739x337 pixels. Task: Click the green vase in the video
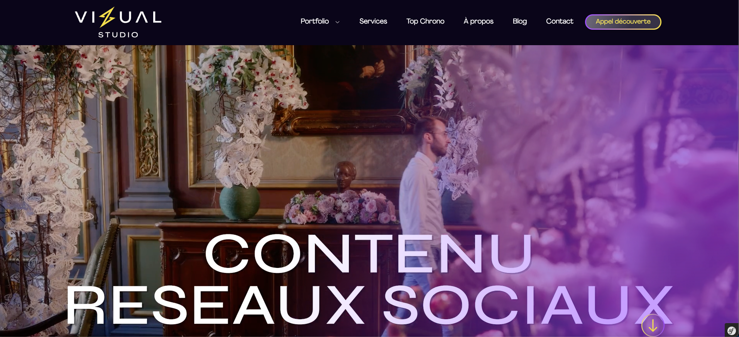[240, 202]
